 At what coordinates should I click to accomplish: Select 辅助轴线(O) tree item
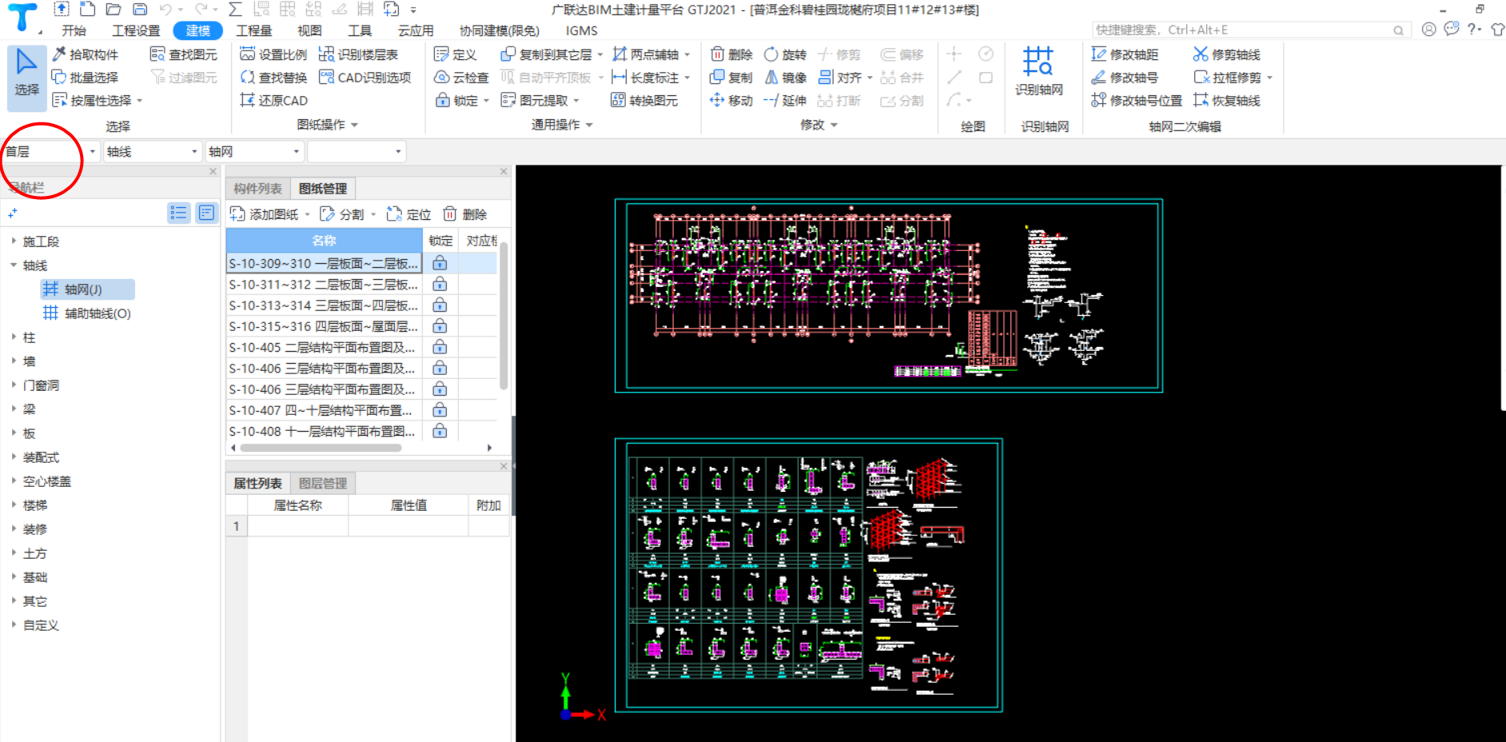coord(87,313)
